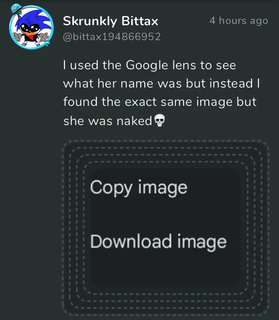The height and width of the screenshot is (320, 279).
Task: Click the skull emoji in the comment
Action: tap(160, 120)
